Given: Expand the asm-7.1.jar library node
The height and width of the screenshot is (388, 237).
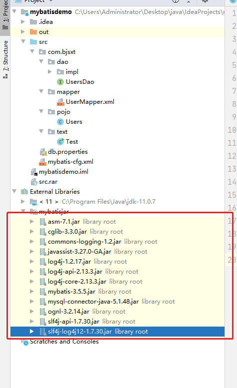Looking at the screenshot, I should tap(32, 222).
